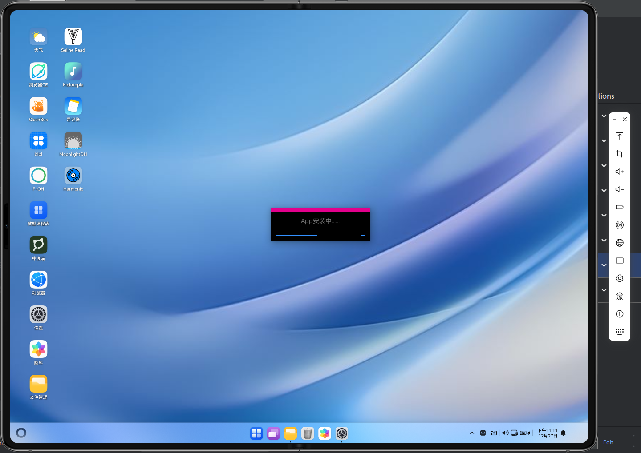Switch the 中 input method indicator
641x453 pixels.
coord(483,433)
